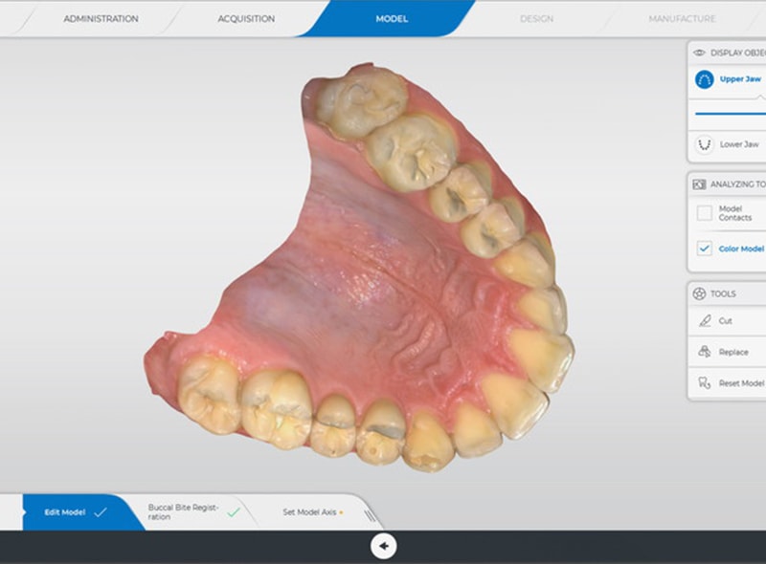
Task: Click the Reset Model icon
Action: (704, 382)
